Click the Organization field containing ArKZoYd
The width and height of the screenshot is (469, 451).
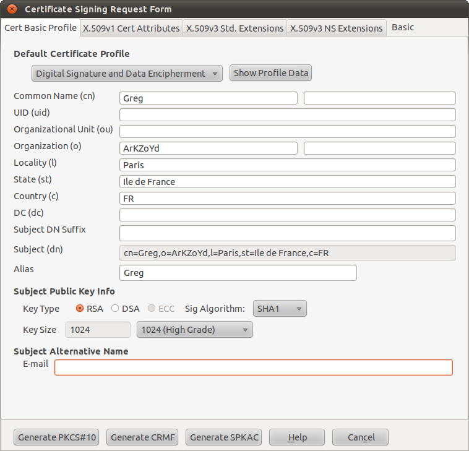(x=208, y=148)
